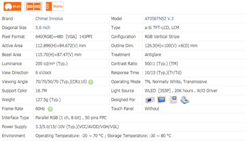Click the Parallel RGB interface type value
The image size is (246, 141).
click(x=71, y=118)
